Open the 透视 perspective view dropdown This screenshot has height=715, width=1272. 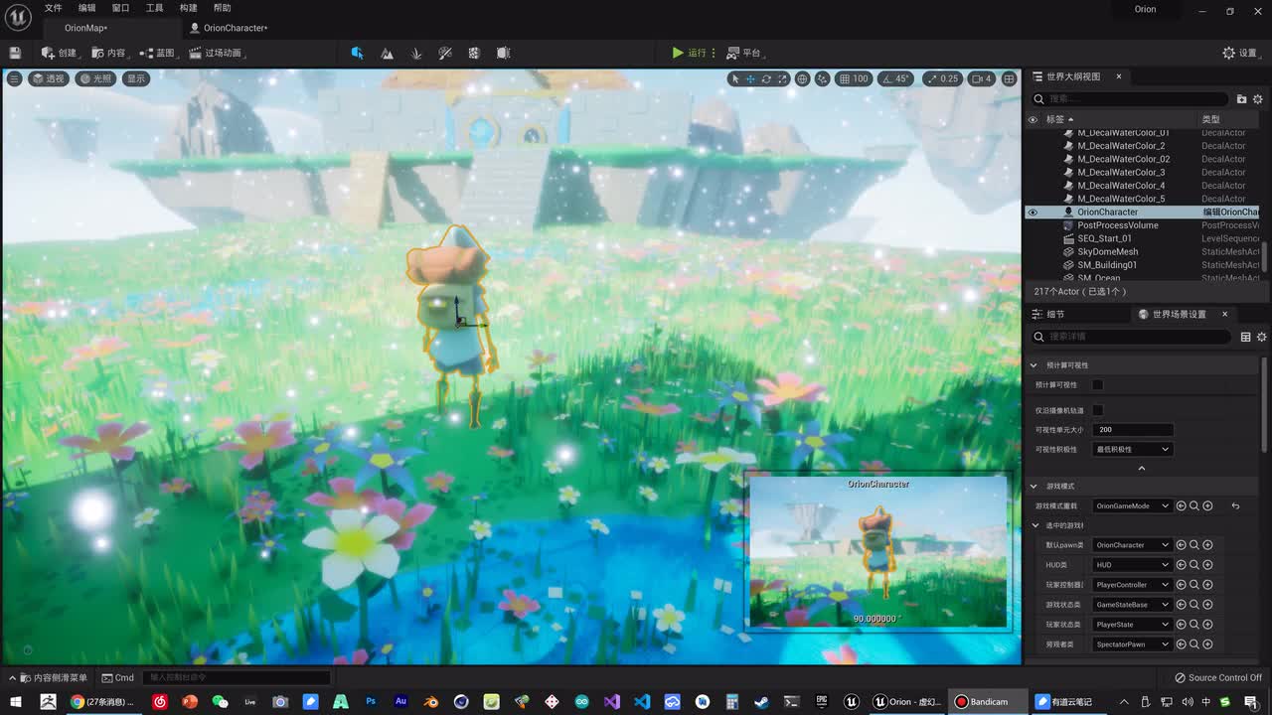(49, 78)
